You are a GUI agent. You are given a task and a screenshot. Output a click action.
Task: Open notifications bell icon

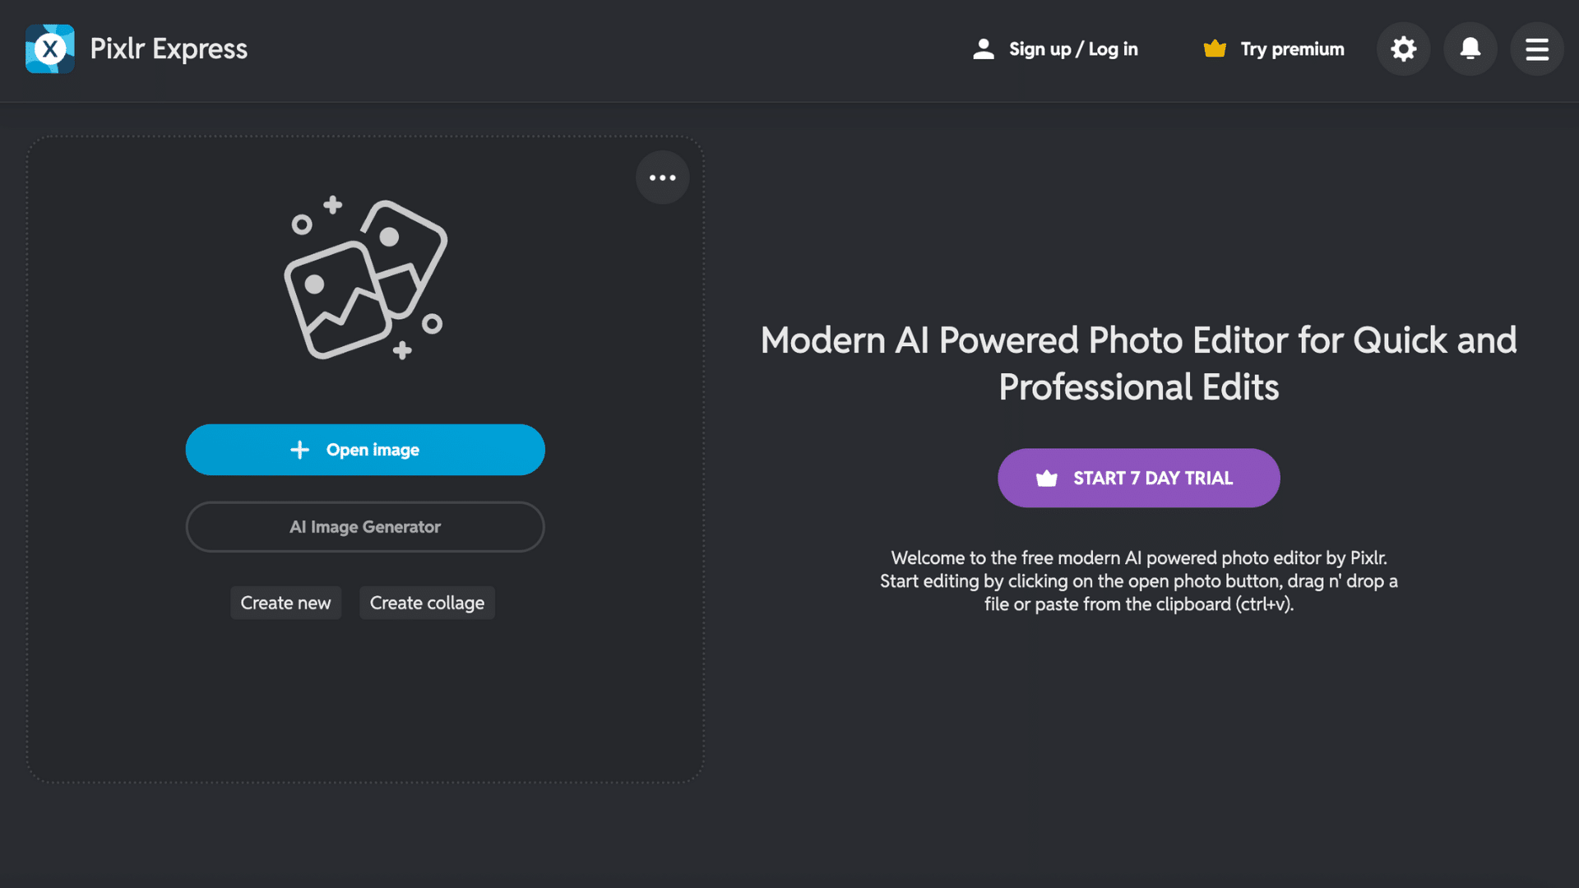[x=1470, y=49]
